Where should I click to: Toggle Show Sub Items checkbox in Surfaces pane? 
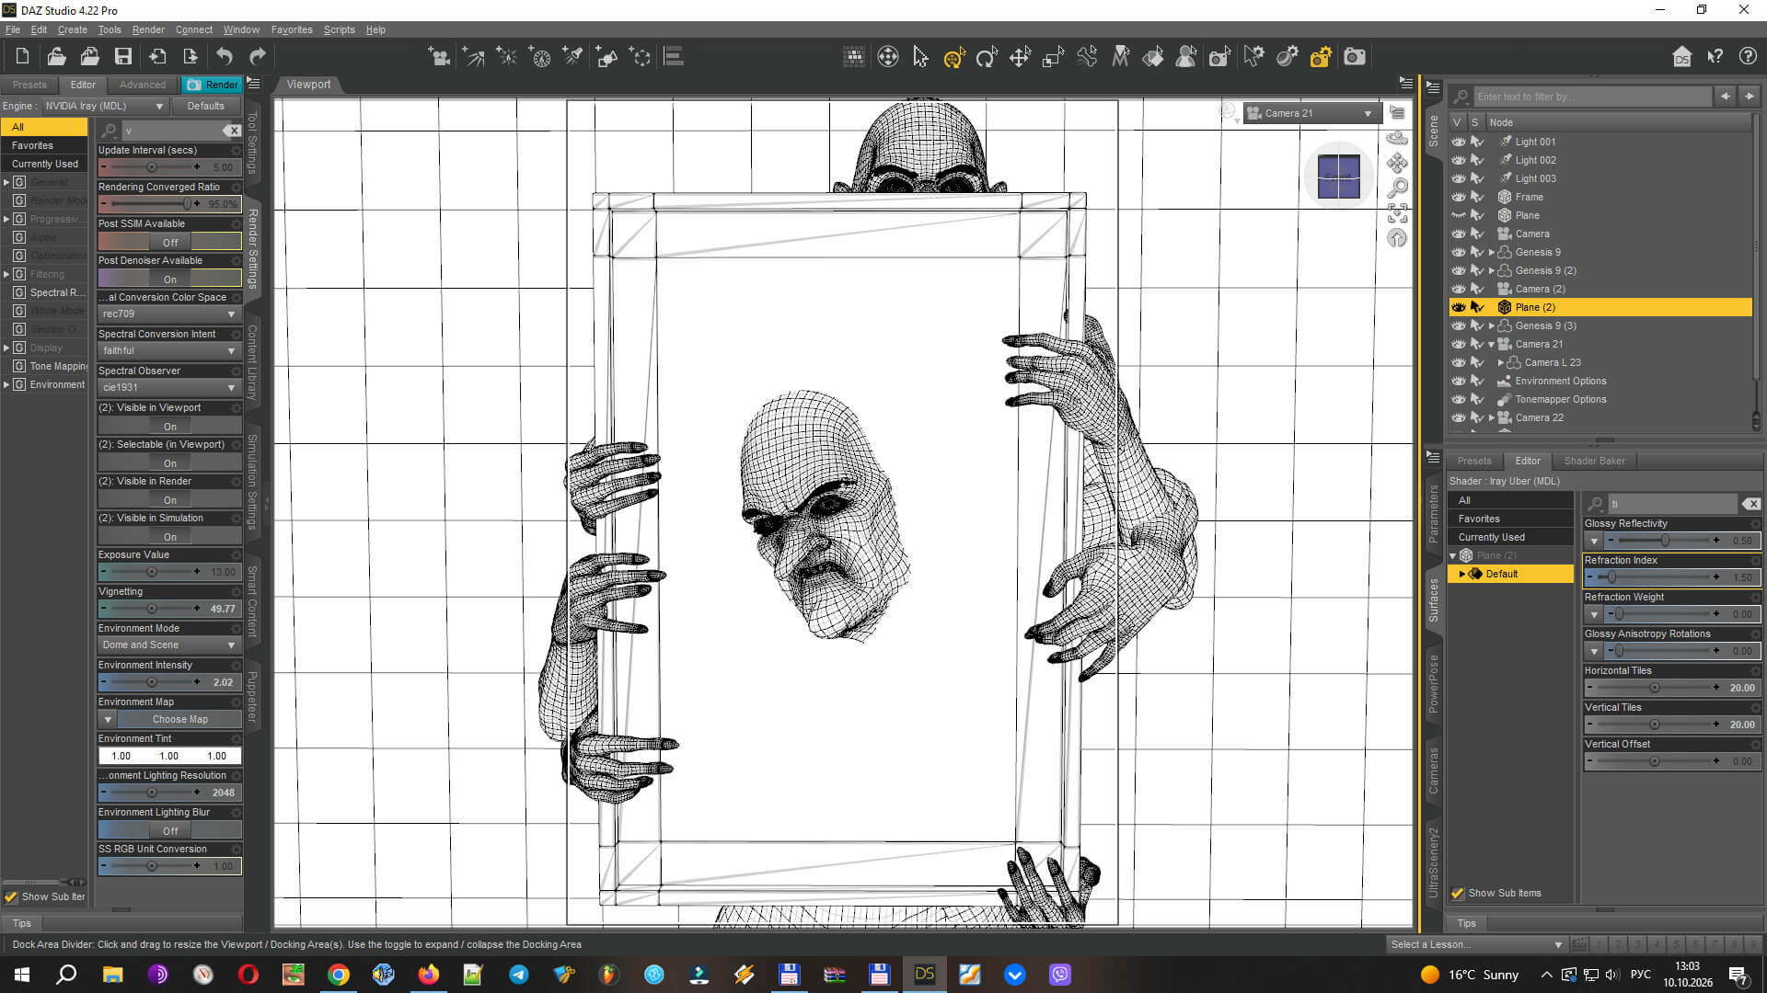(x=1457, y=893)
